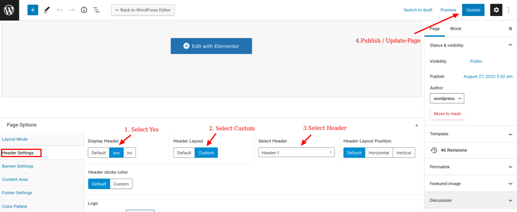Image resolution: width=517 pixels, height=212 pixels.
Task: Set Display Header to no
Action: (x=130, y=153)
